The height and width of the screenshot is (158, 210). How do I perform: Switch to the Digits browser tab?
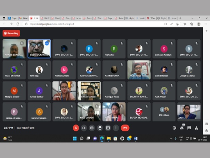point(163,18)
